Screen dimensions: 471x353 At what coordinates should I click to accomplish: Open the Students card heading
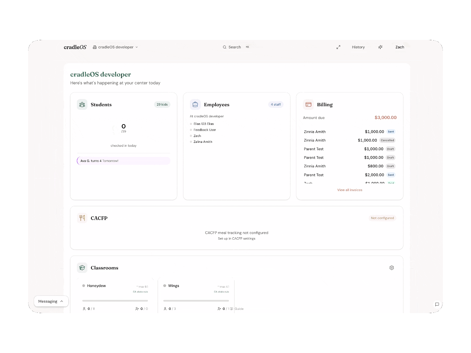[x=101, y=105]
